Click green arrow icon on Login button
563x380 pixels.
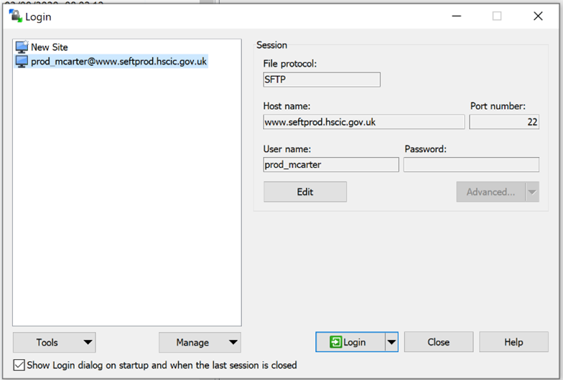pos(335,343)
